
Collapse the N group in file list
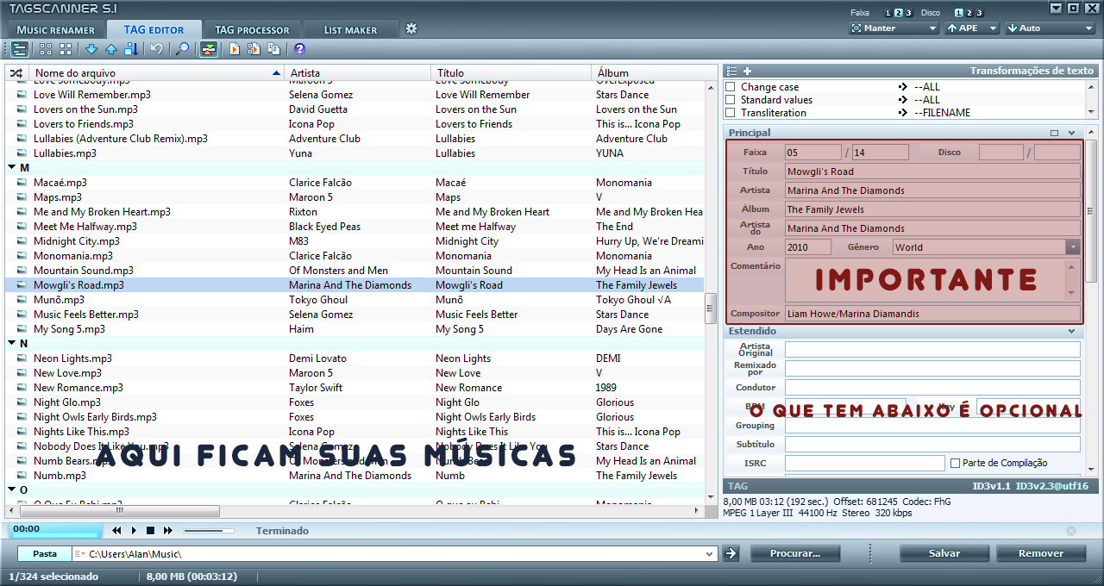(10, 344)
